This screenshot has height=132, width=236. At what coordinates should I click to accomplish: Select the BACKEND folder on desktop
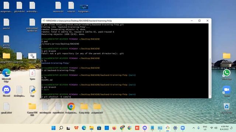pos(226,58)
